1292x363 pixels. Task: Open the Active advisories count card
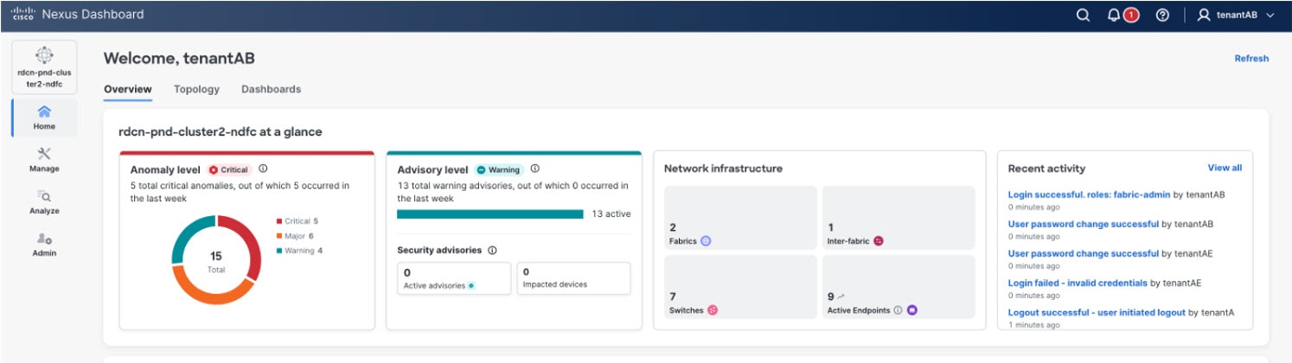454,278
